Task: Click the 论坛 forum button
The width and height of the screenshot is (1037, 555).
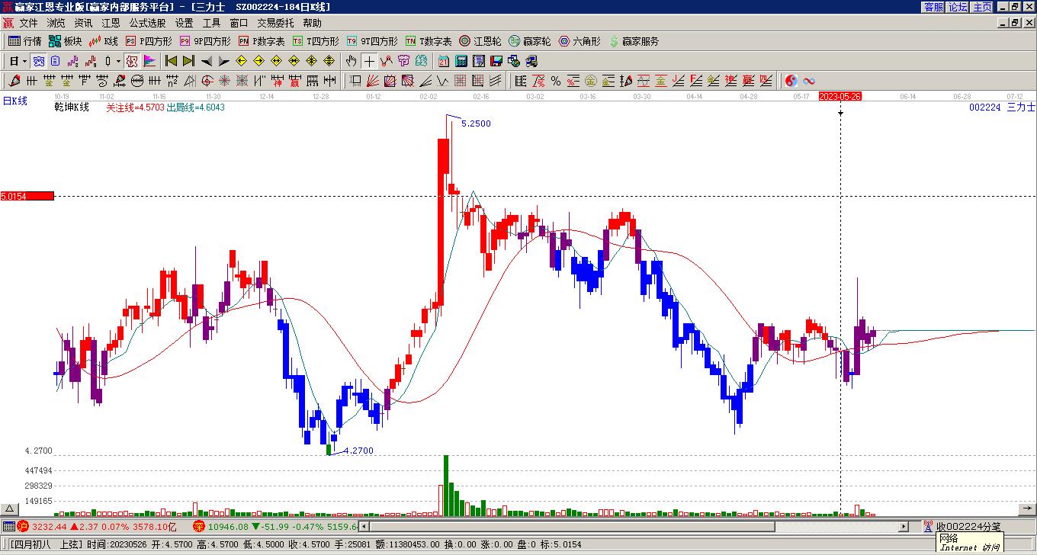Action: (x=958, y=7)
